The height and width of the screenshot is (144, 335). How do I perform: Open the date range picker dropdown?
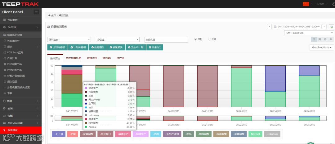click(297, 27)
